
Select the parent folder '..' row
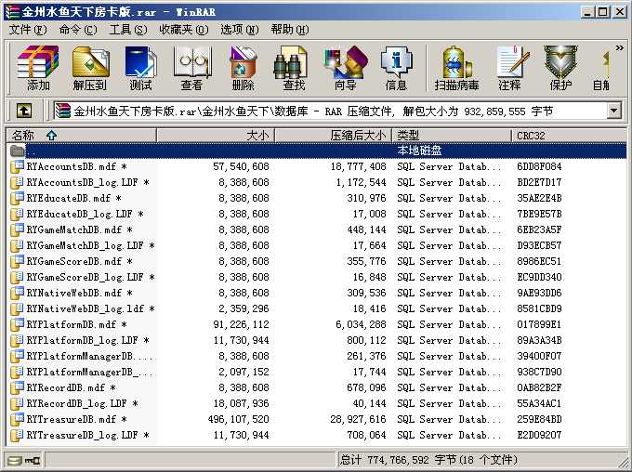point(318,151)
